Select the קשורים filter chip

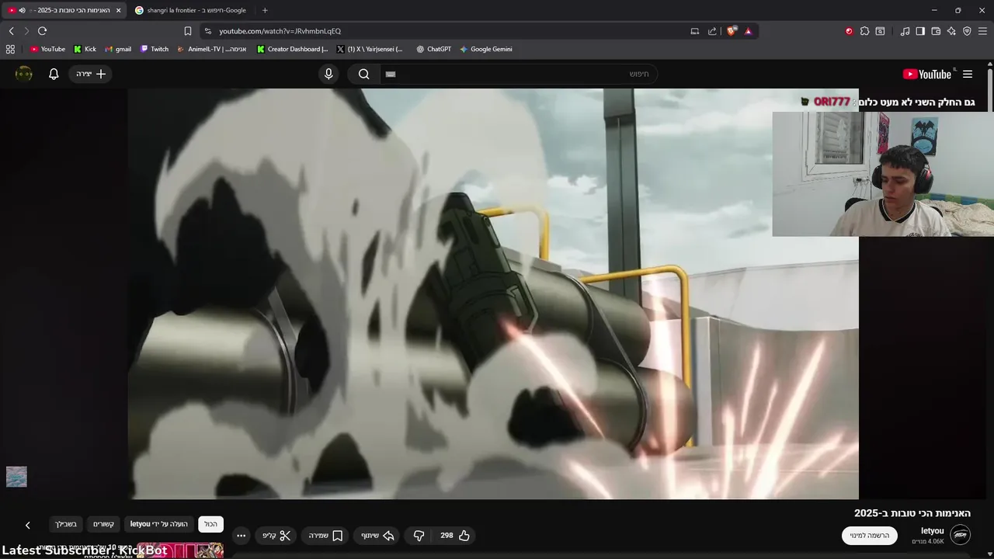click(103, 524)
